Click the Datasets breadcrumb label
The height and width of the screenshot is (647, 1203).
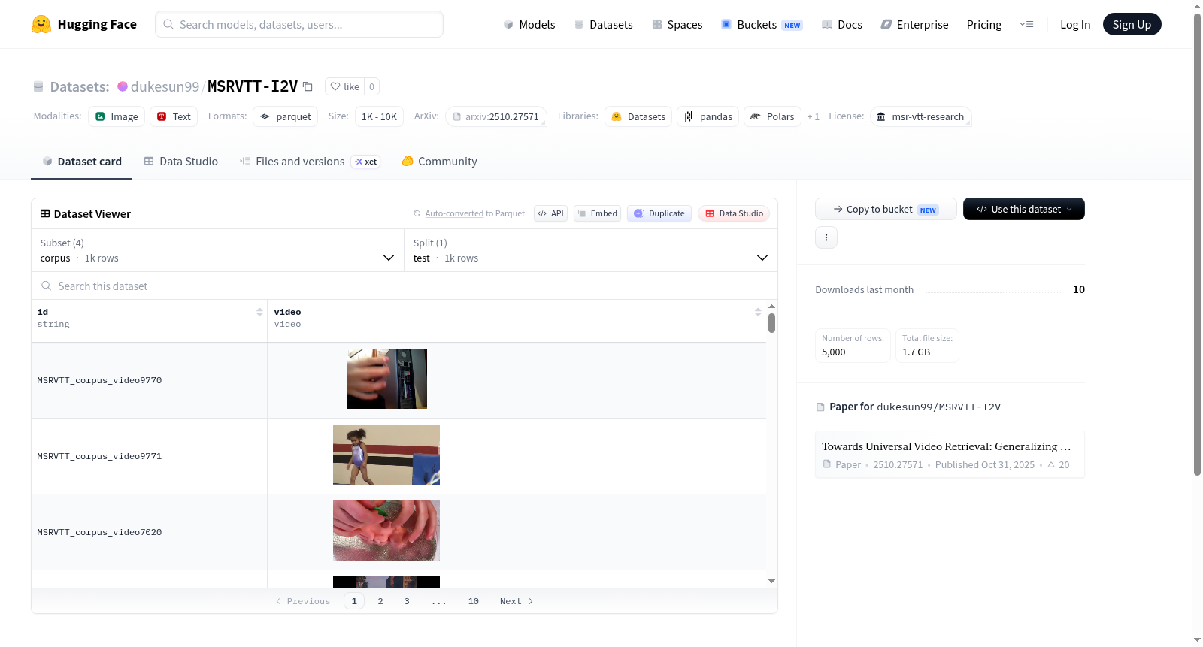[80, 86]
